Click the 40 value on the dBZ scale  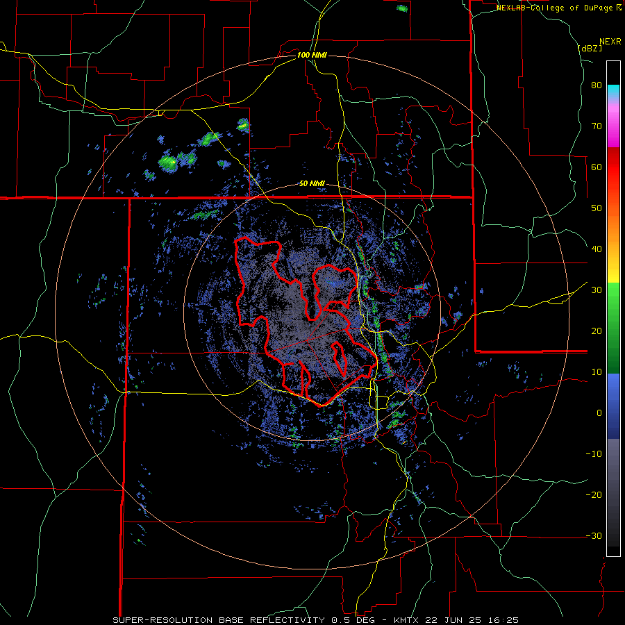(597, 249)
